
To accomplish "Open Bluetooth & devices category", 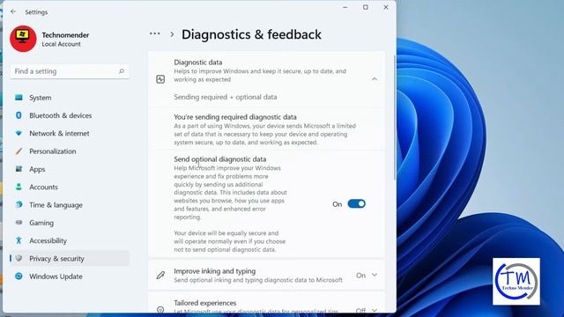I will (70, 115).
